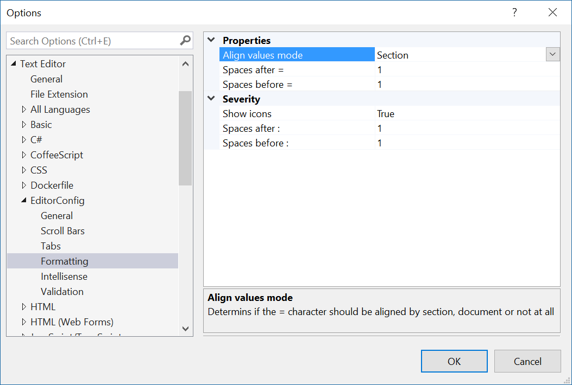
Task: Select the Intellisense options page
Action: pyautogui.click(x=64, y=277)
